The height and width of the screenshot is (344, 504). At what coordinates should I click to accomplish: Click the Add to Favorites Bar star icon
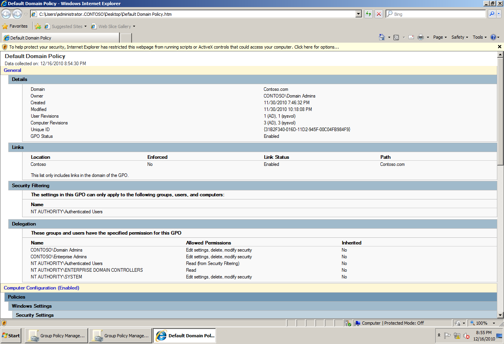coord(38,26)
